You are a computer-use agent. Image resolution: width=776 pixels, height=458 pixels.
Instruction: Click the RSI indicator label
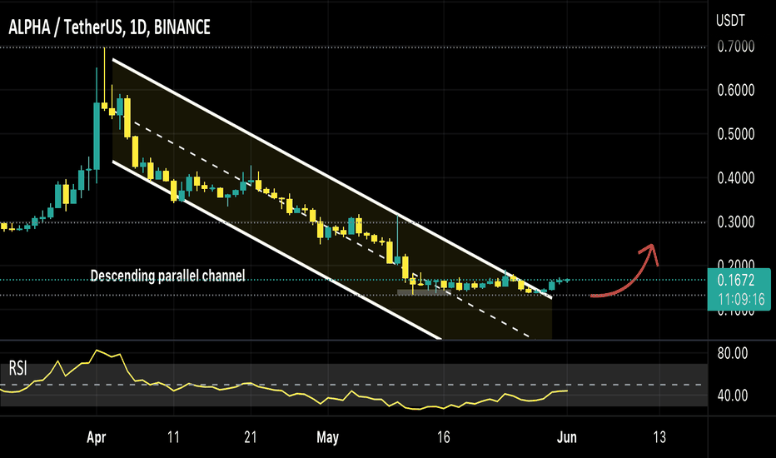(17, 369)
